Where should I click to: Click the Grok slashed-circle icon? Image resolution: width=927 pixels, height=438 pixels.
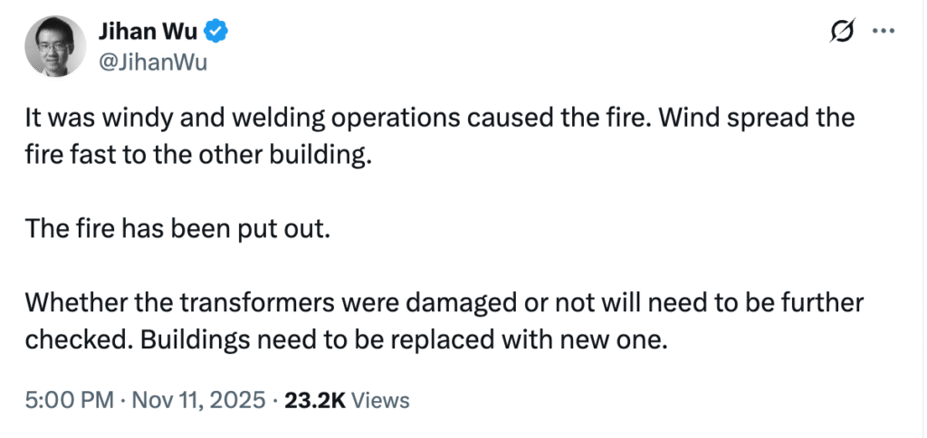(841, 33)
